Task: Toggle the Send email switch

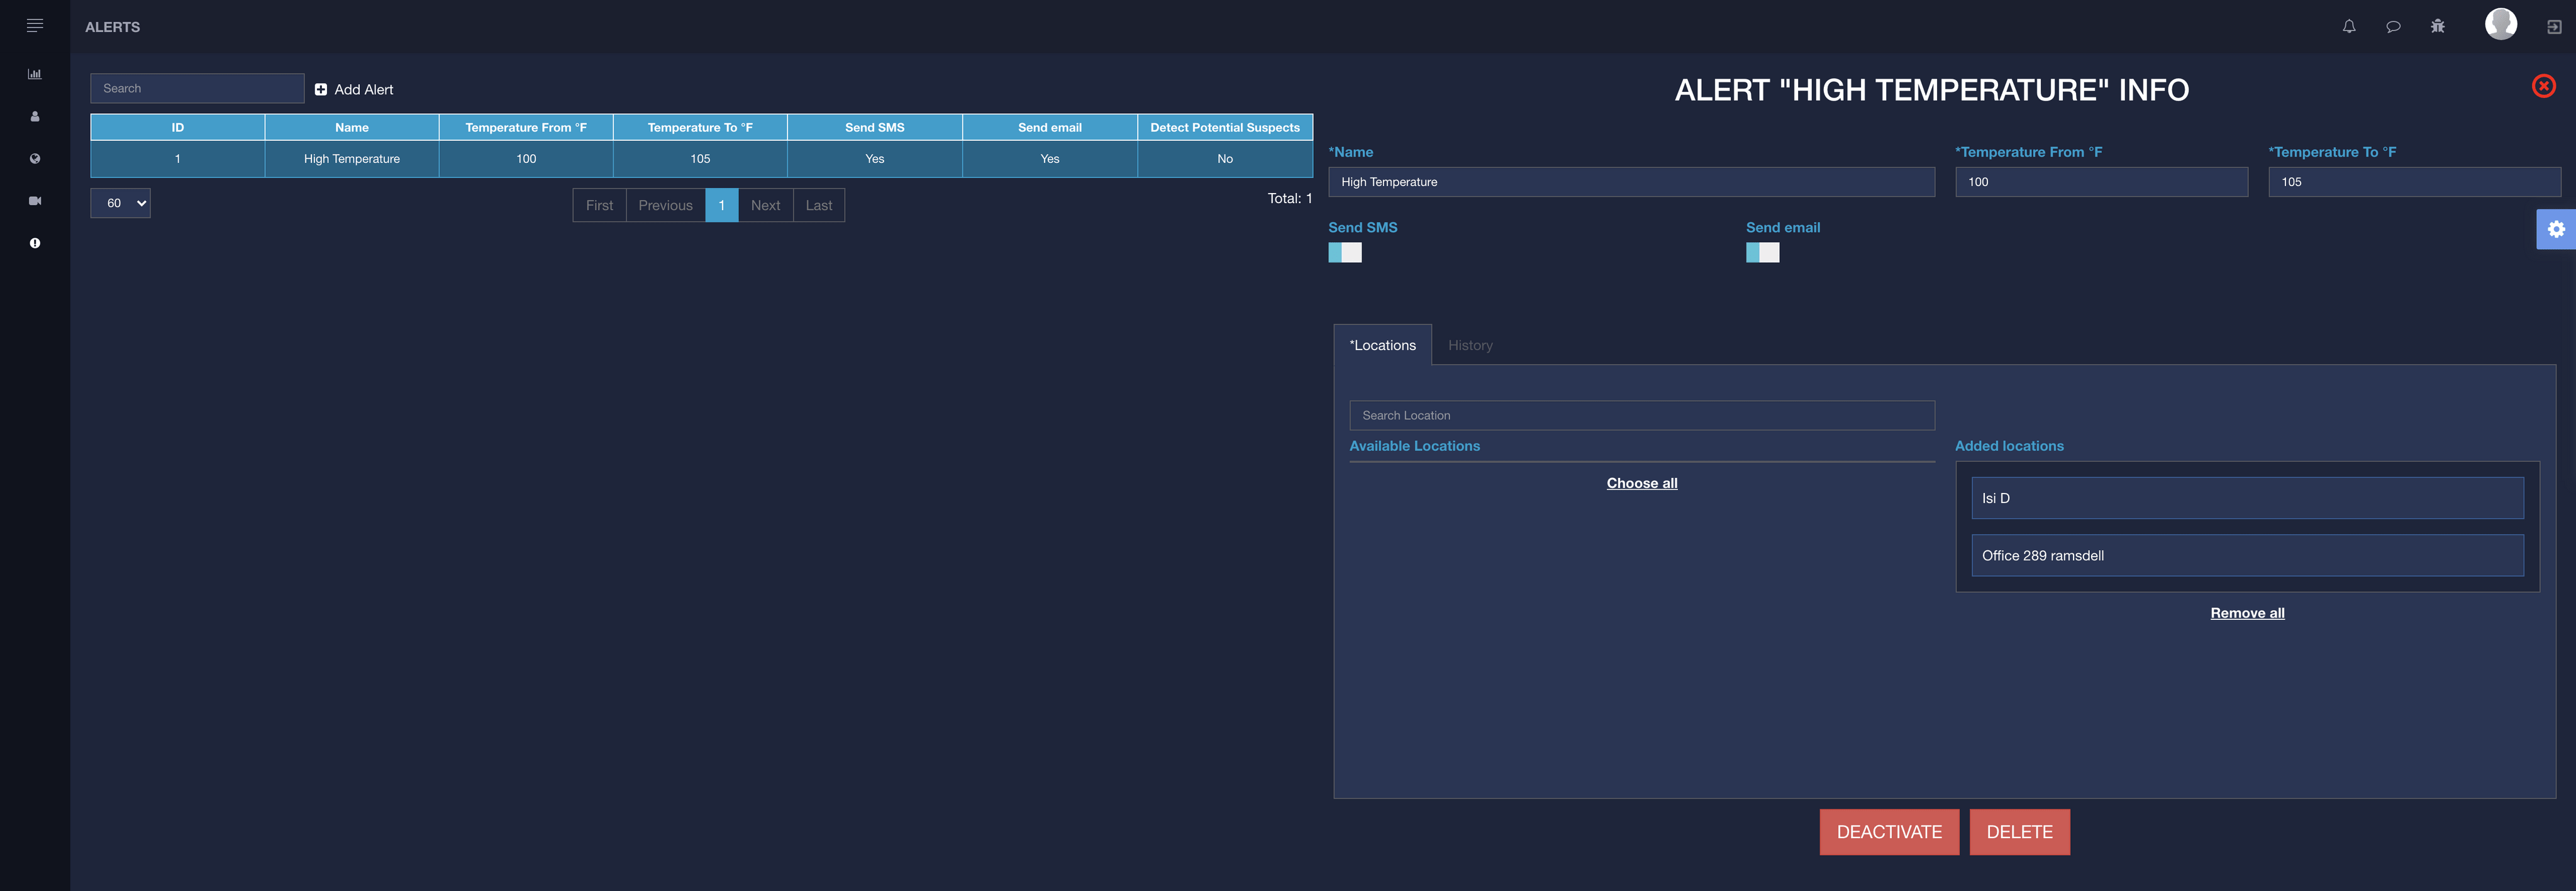Action: point(1762,253)
